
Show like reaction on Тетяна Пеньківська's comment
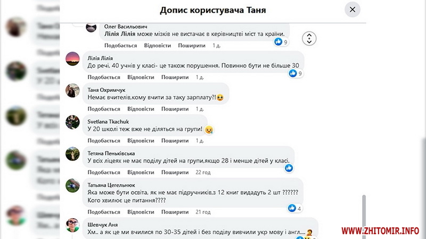click(x=289, y=168)
